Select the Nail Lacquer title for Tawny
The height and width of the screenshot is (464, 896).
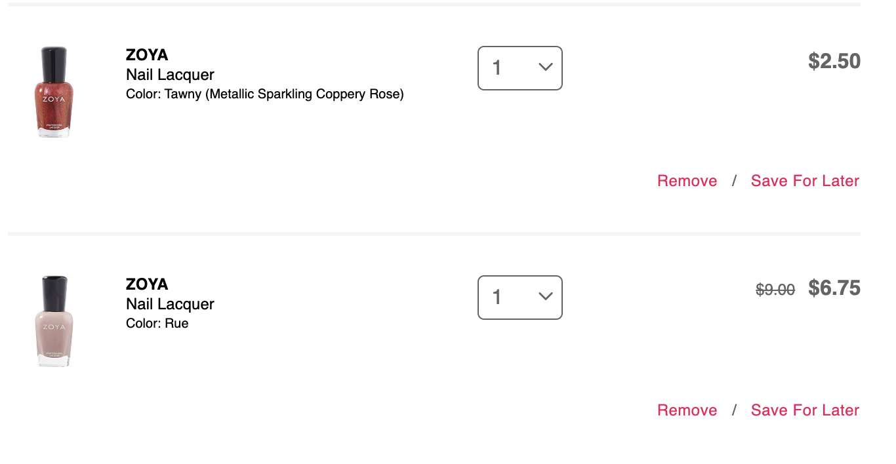170,75
